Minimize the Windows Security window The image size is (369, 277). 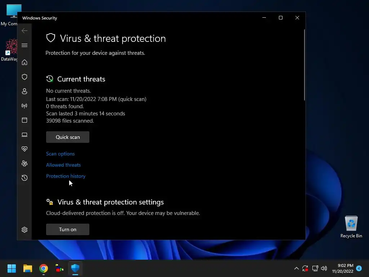click(x=264, y=18)
